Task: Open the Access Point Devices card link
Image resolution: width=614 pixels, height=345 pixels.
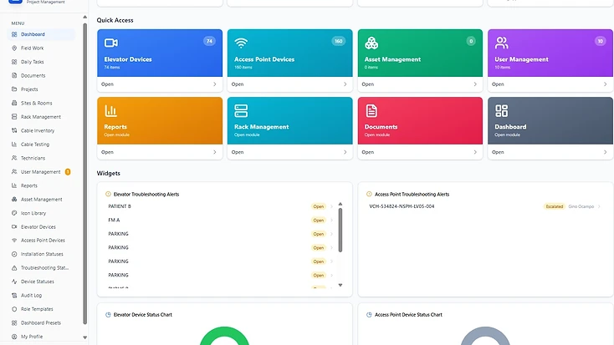Action: pyautogui.click(x=289, y=84)
